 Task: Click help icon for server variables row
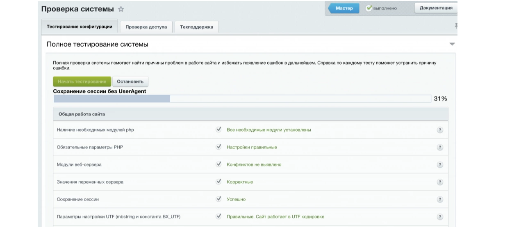440,182
